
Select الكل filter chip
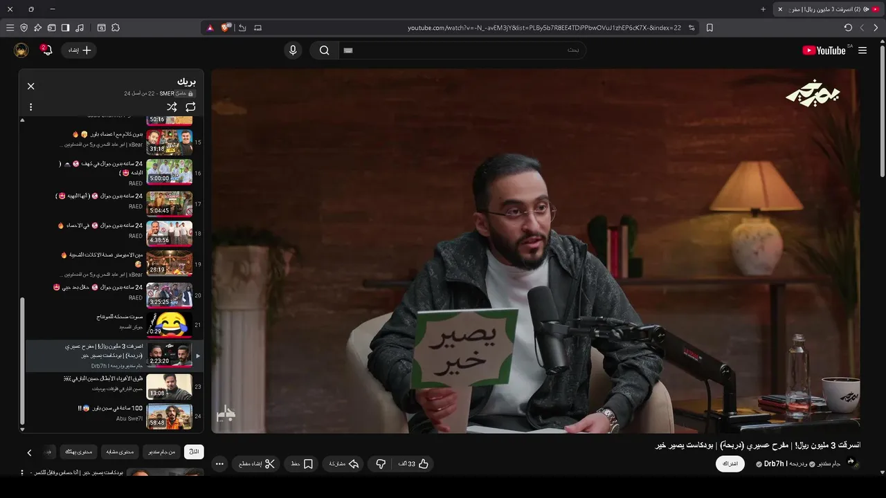pos(194,452)
